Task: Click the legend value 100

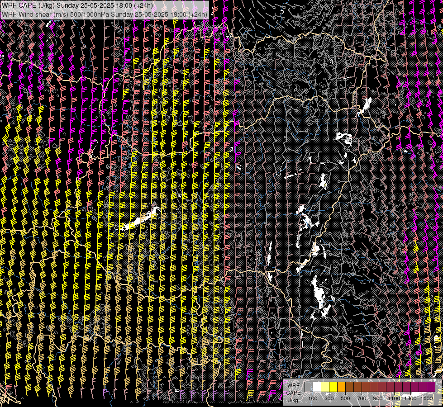Action: click(313, 398)
